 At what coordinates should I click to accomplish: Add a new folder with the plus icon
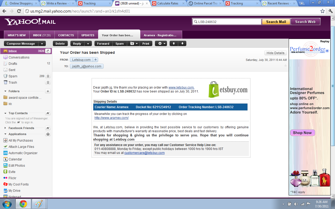(x=48, y=91)
